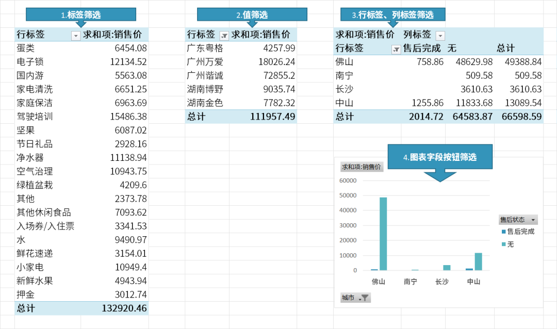The image size is (557, 329).
Task: Click the 求和项:销售价 chart field button
Action: (362, 167)
